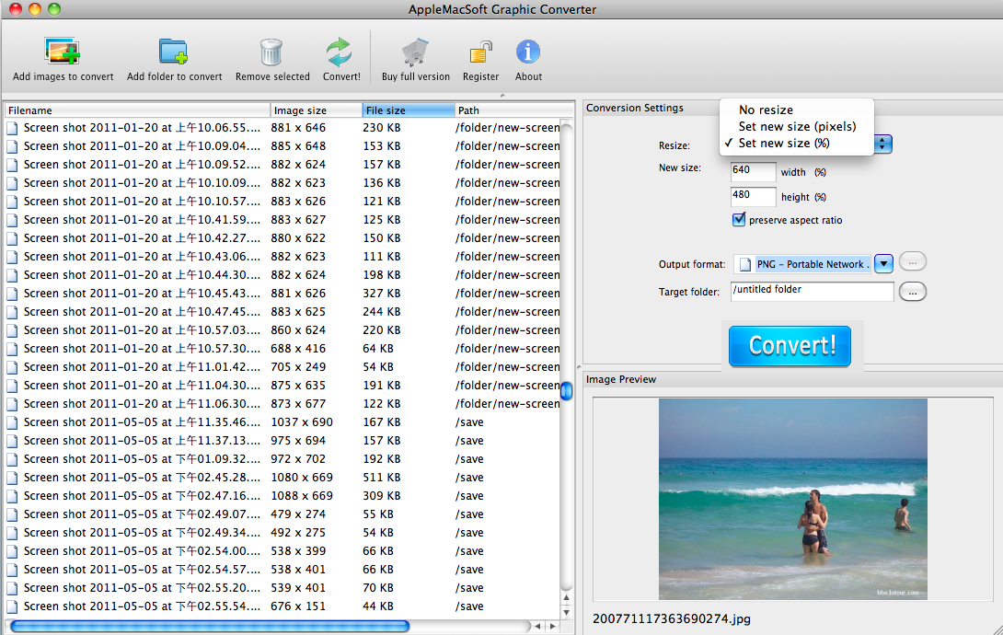Click the big blue Convert! button

tap(790, 346)
